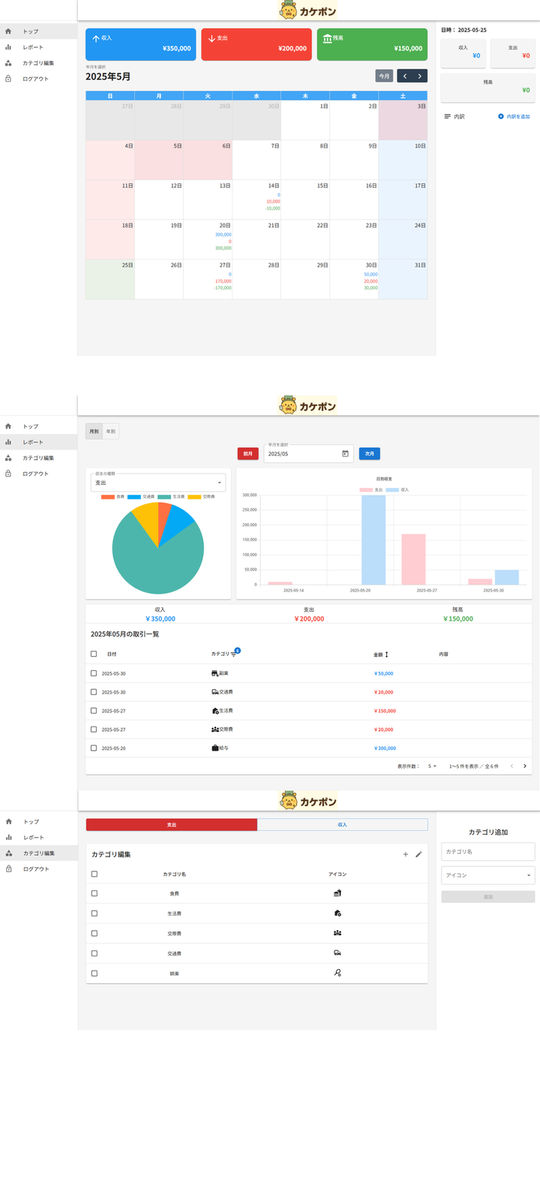Click the blue 次月 button
540x1186 pixels.
(370, 453)
